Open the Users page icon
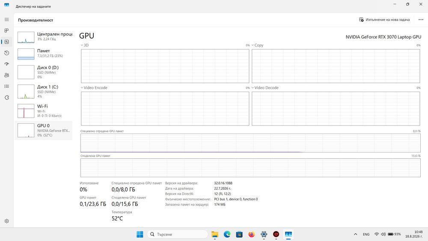Screen dimensions: 428x241 [x=6, y=75]
